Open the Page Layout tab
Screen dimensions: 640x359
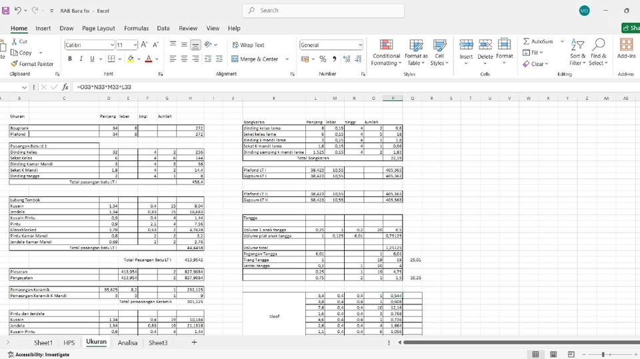coord(99,28)
